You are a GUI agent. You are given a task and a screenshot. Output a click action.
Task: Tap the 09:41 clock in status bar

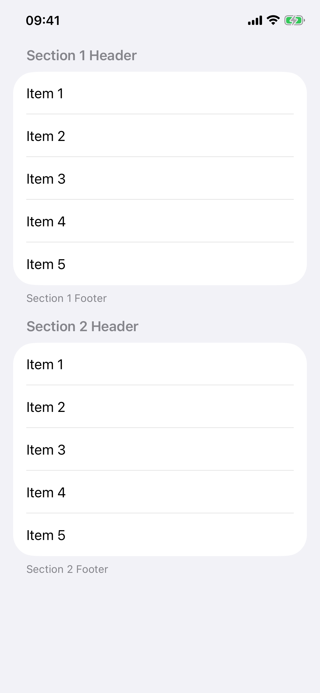[x=43, y=21]
